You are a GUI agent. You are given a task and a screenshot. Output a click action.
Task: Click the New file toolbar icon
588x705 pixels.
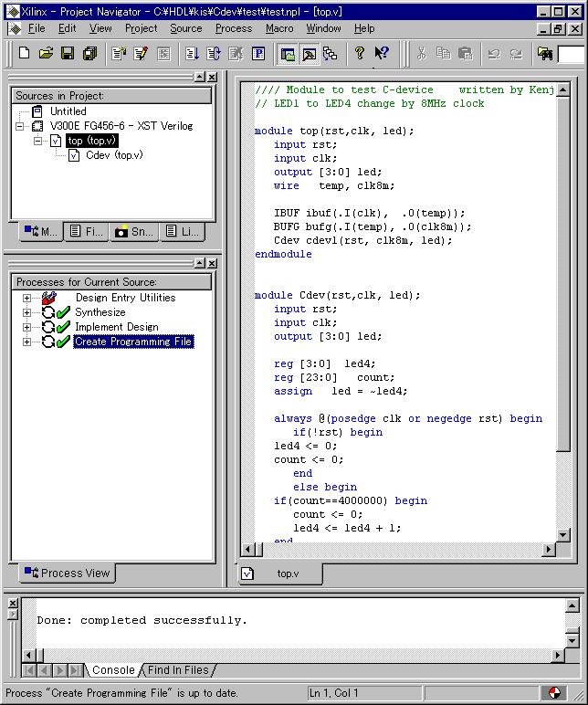click(x=25, y=54)
